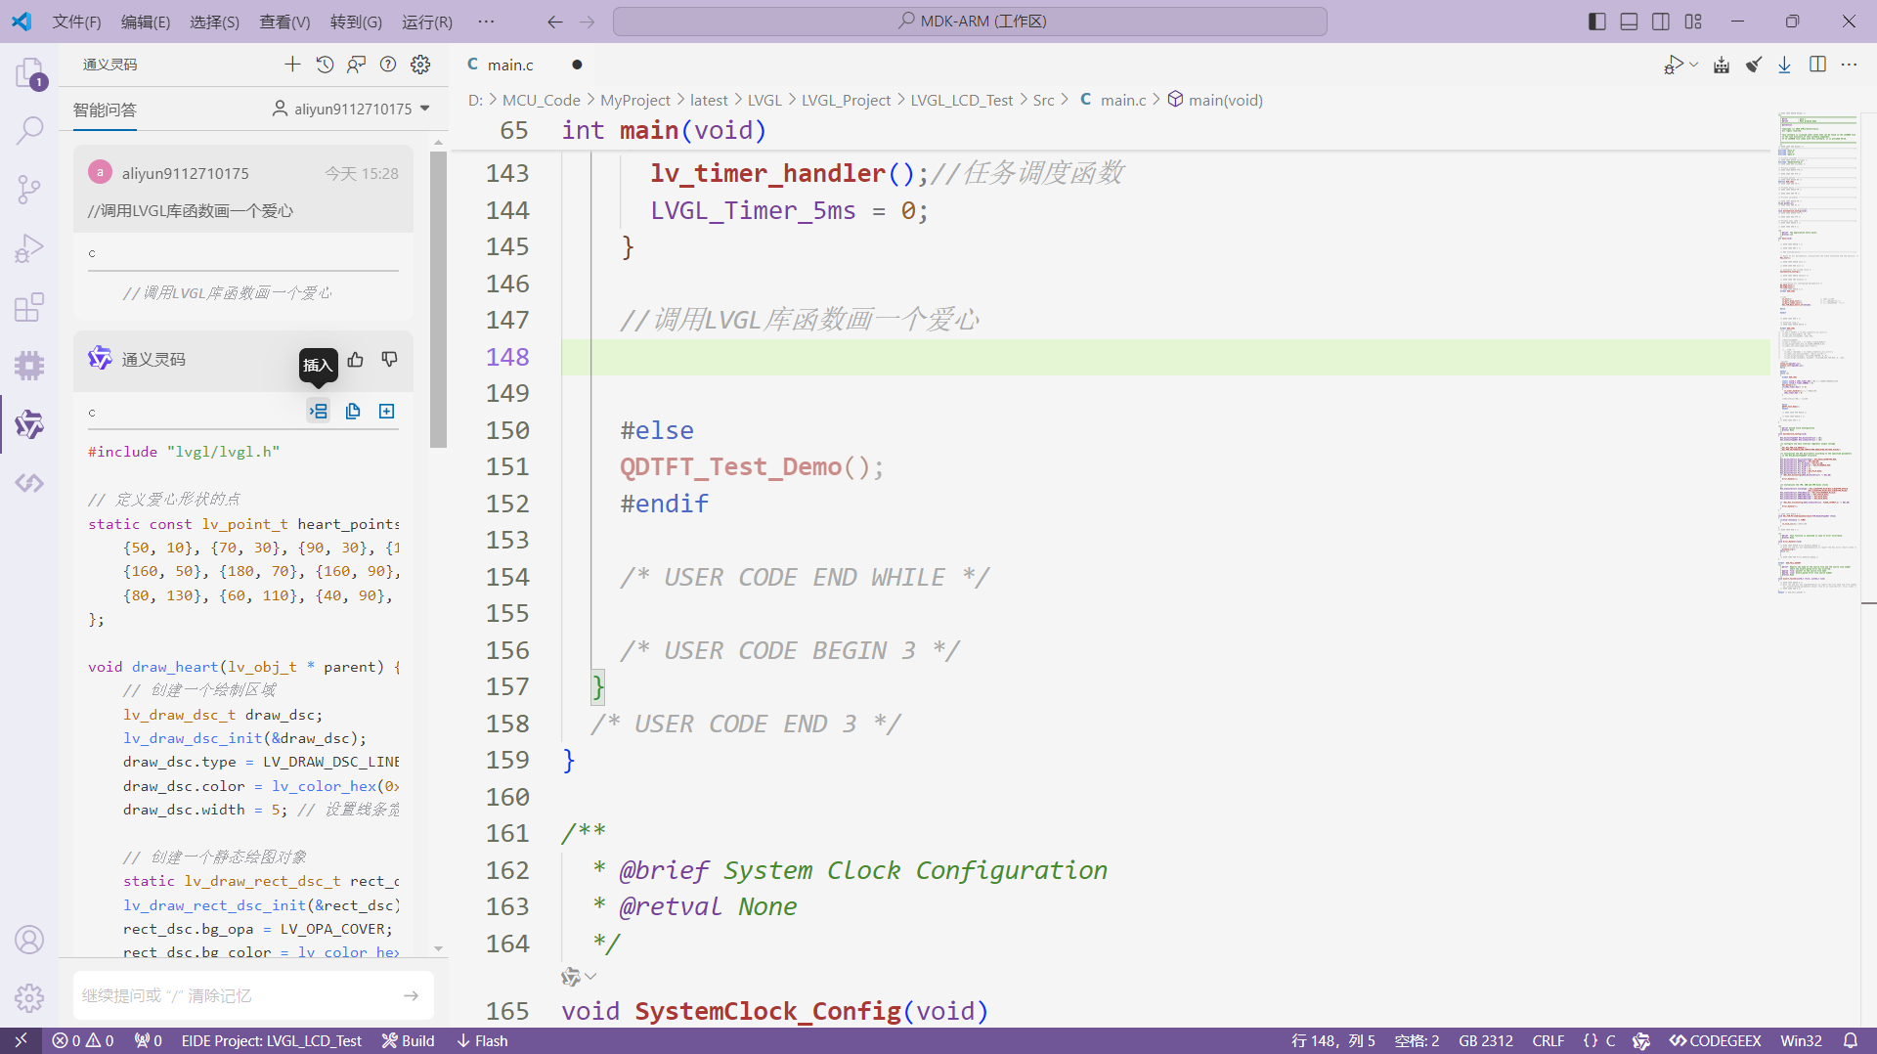Open the Go (转到) menu
The image size is (1877, 1054).
356,22
